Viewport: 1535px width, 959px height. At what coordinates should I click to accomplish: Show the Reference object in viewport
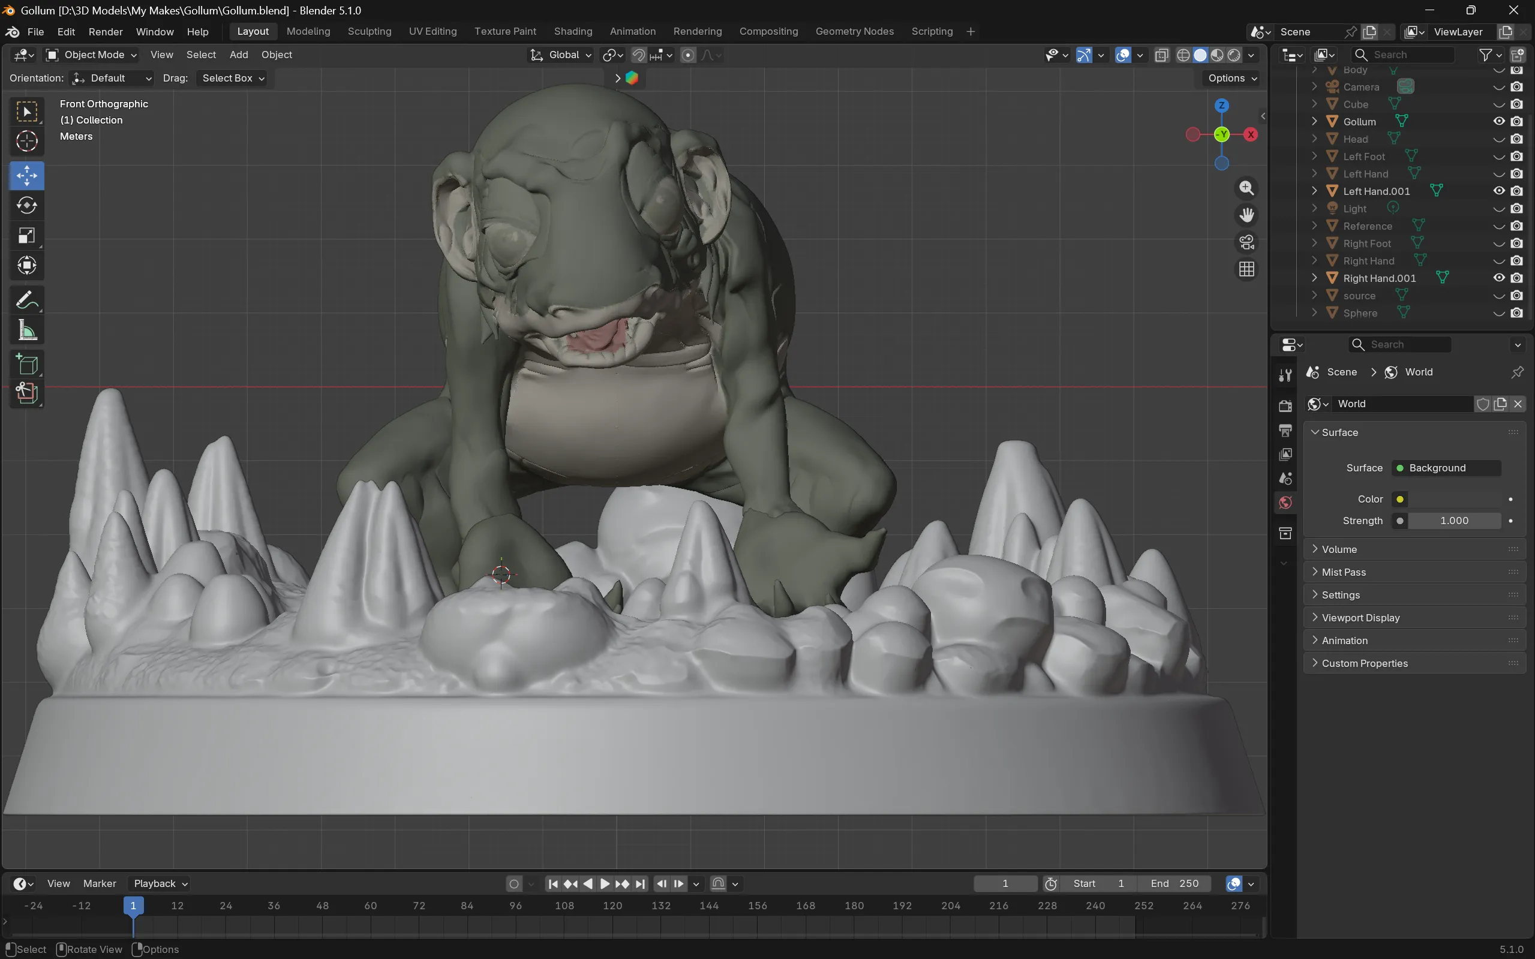point(1499,226)
